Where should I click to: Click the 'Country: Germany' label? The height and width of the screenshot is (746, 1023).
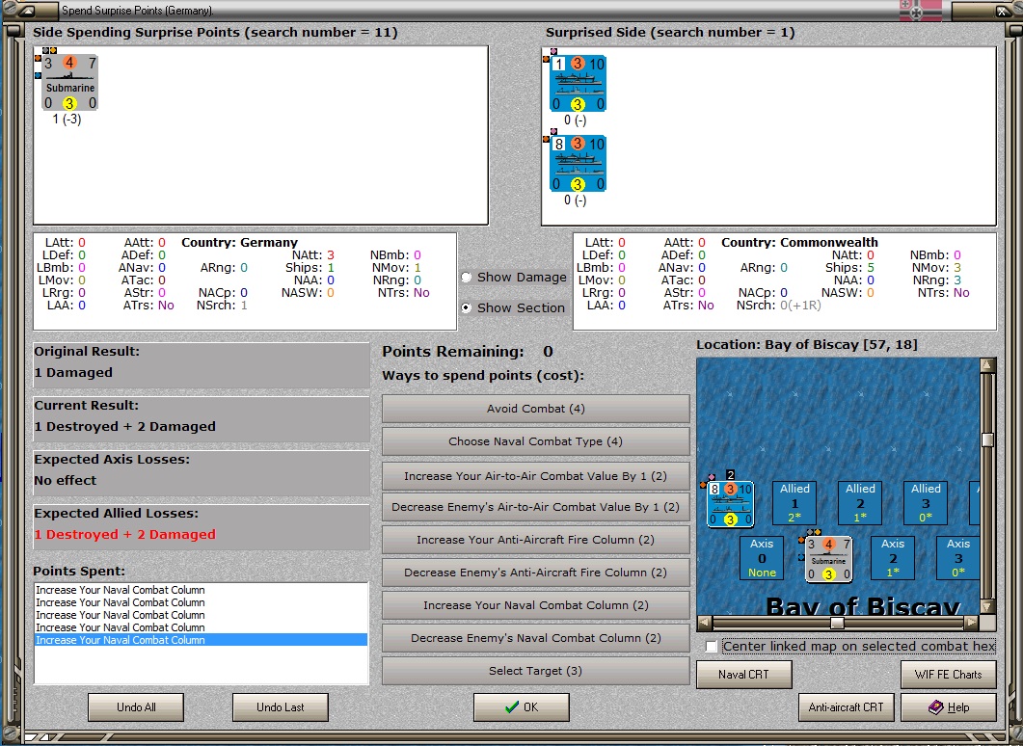239,243
